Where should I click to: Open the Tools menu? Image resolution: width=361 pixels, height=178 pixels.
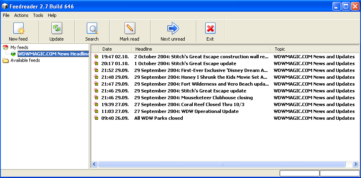[x=38, y=15]
